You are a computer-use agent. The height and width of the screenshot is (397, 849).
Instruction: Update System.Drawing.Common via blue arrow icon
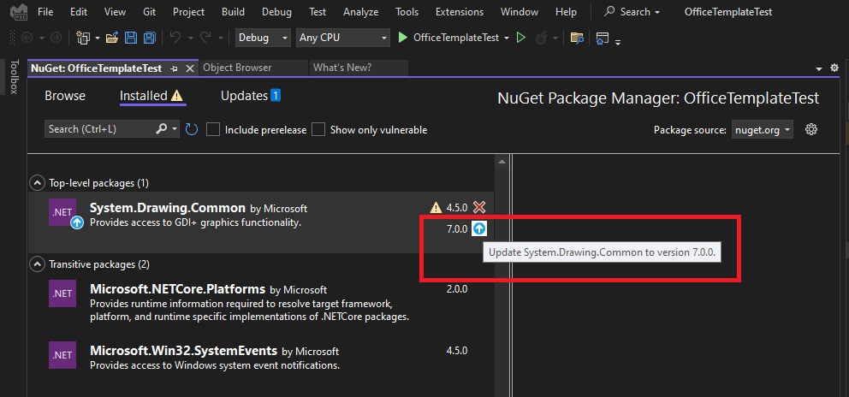pos(479,228)
